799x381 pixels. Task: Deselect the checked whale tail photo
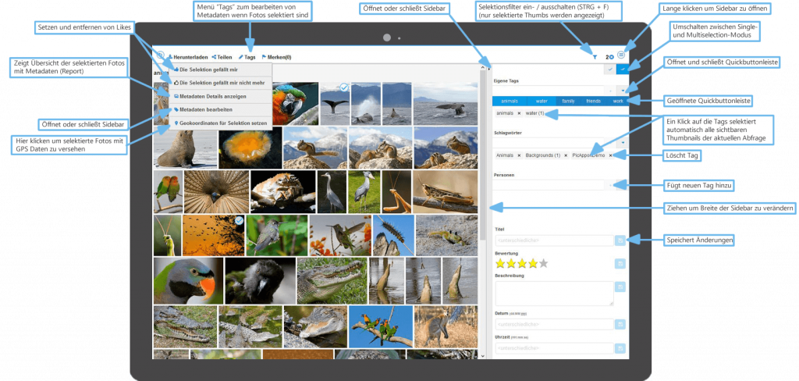[x=343, y=87]
